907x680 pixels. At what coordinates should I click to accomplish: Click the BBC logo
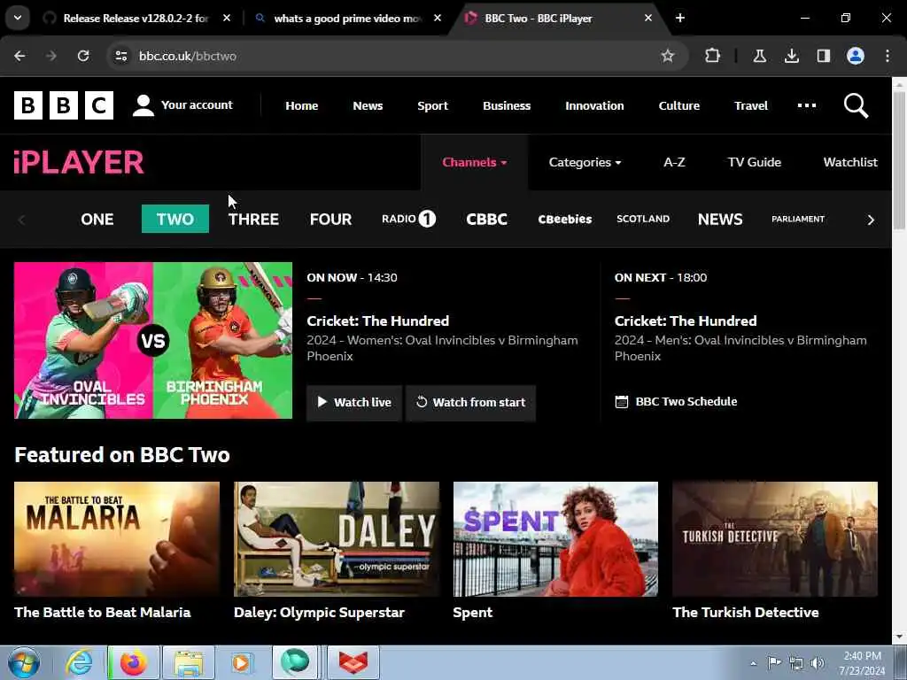[x=64, y=105]
